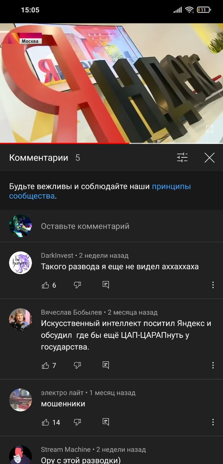Like the электро лайт comment
The image size is (223, 464).
tap(46, 422)
